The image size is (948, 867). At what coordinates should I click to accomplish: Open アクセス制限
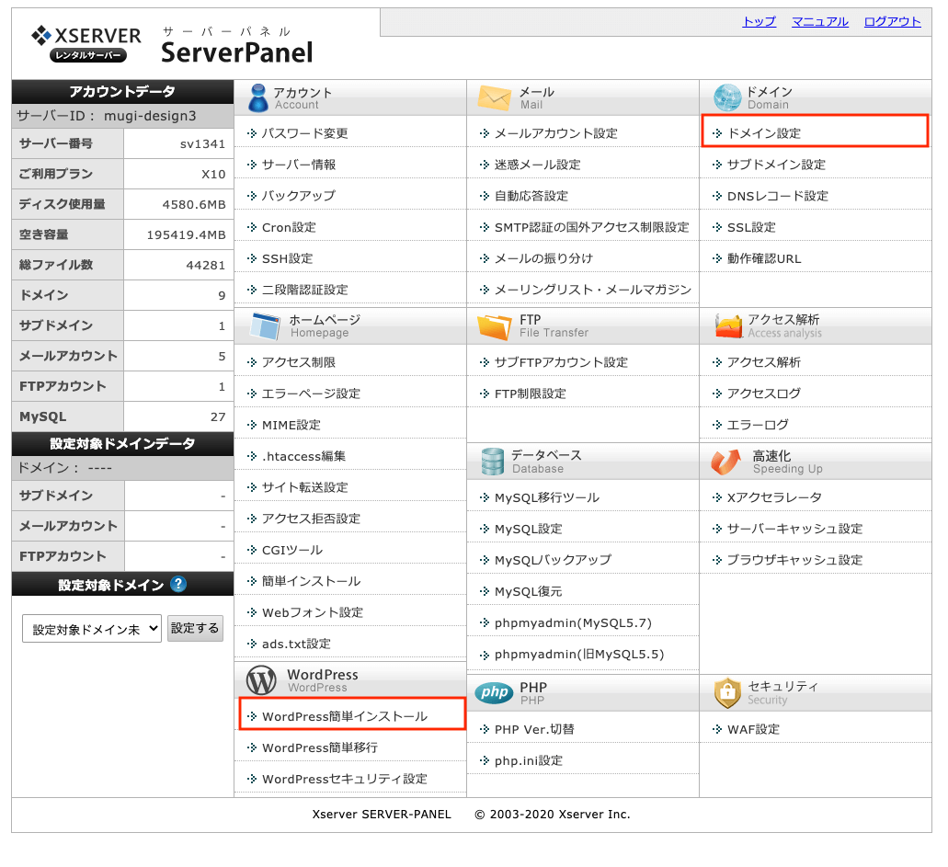(299, 362)
